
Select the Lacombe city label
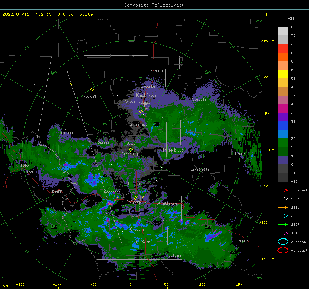click(148, 86)
